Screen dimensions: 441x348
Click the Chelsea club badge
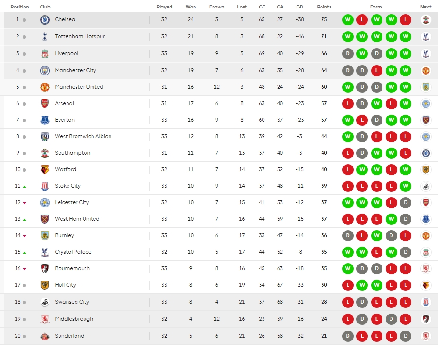click(x=45, y=20)
